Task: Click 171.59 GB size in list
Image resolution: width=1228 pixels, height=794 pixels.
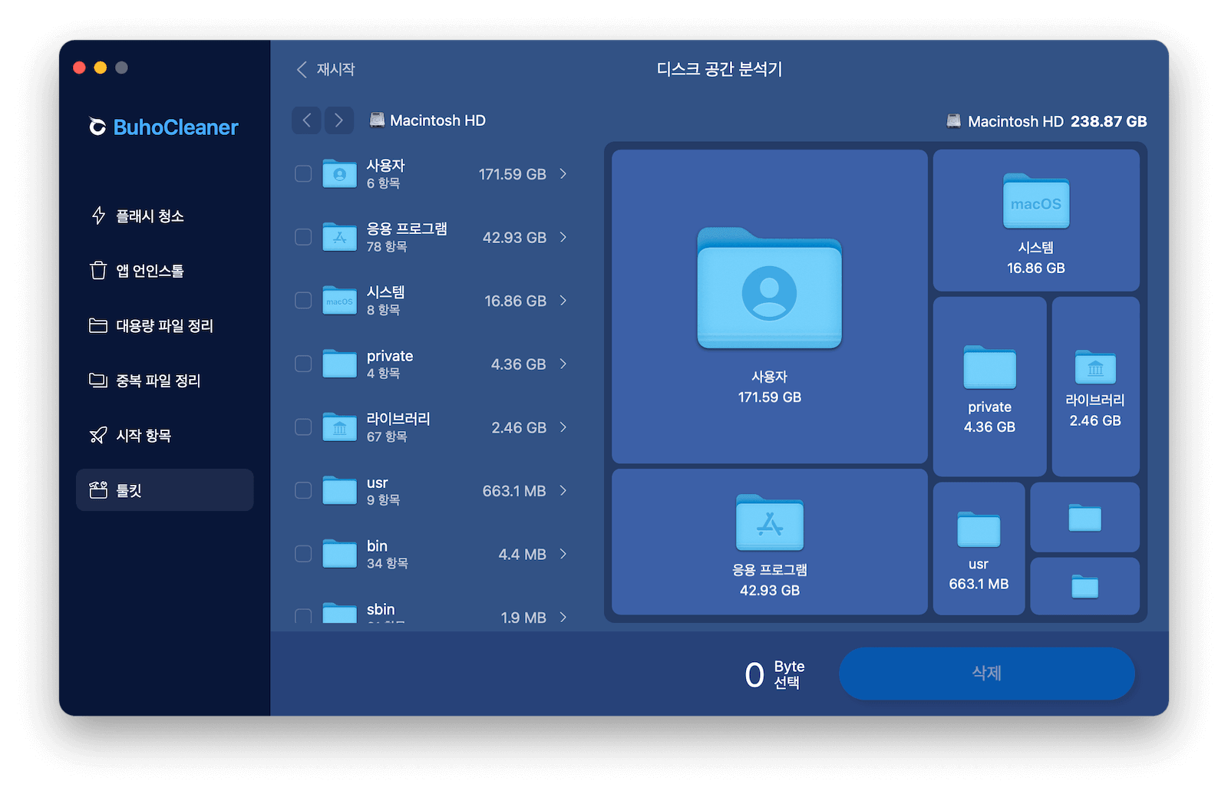Action: pos(512,174)
